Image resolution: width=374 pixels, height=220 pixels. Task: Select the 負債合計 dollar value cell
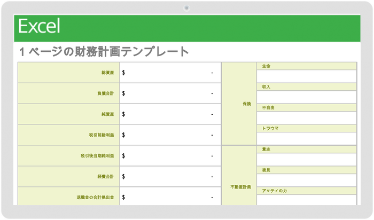click(x=170, y=93)
